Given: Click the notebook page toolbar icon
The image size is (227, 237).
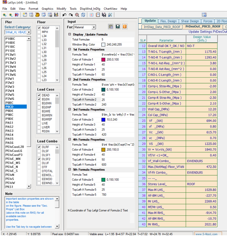Looking at the screenshot, I should 98,15.
